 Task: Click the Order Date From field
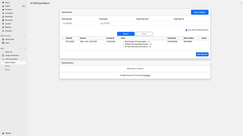coord(154,23)
